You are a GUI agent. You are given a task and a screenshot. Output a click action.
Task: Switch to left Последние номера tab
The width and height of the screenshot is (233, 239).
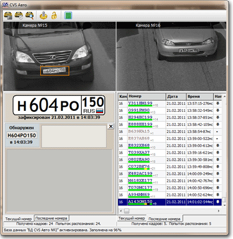tap(51, 218)
